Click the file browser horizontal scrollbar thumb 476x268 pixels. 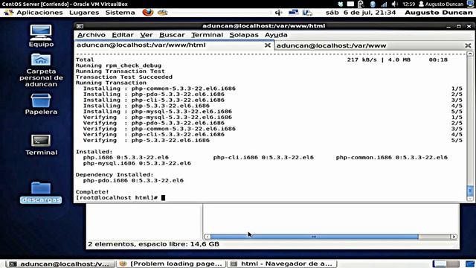314,237
